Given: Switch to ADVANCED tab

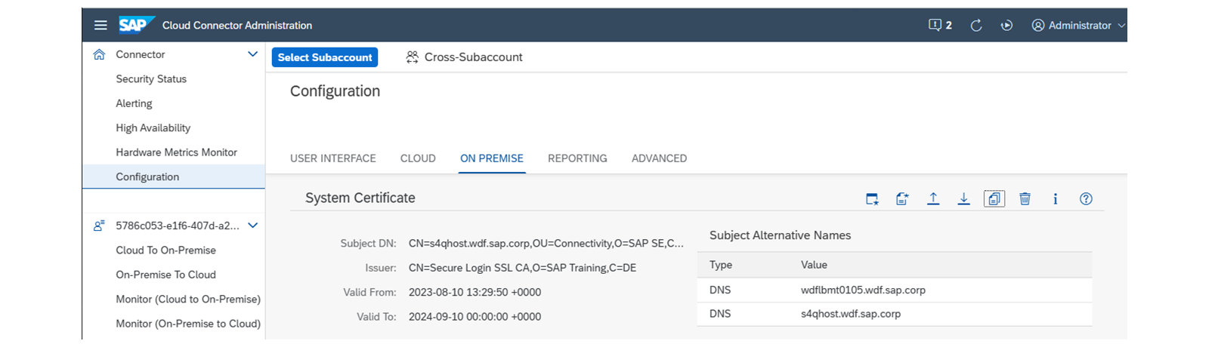Looking at the screenshot, I should click(659, 158).
